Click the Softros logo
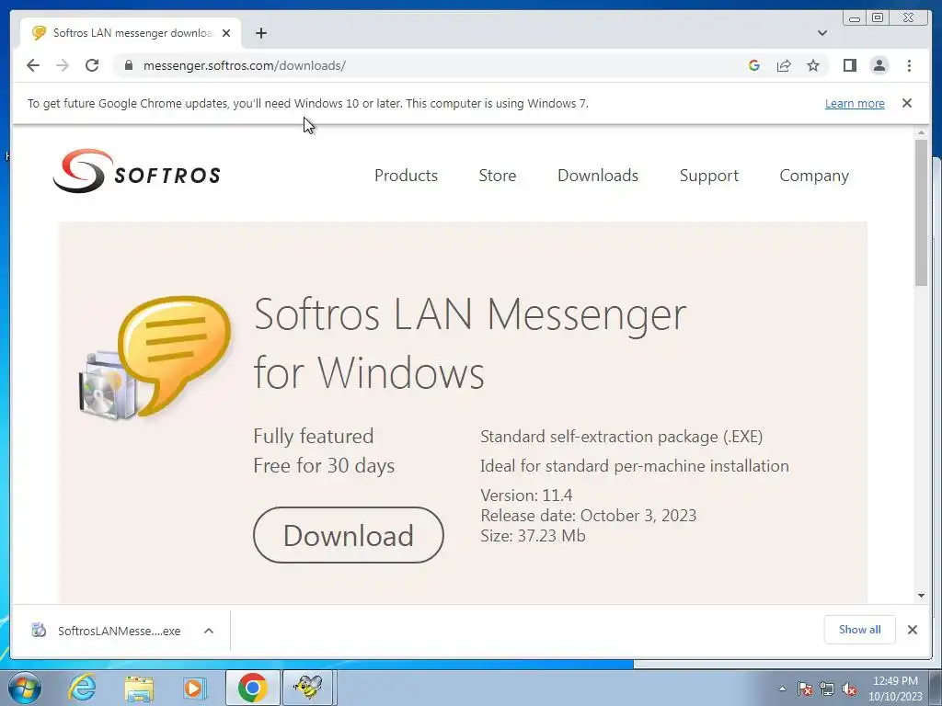942x706 pixels. pyautogui.click(x=136, y=171)
